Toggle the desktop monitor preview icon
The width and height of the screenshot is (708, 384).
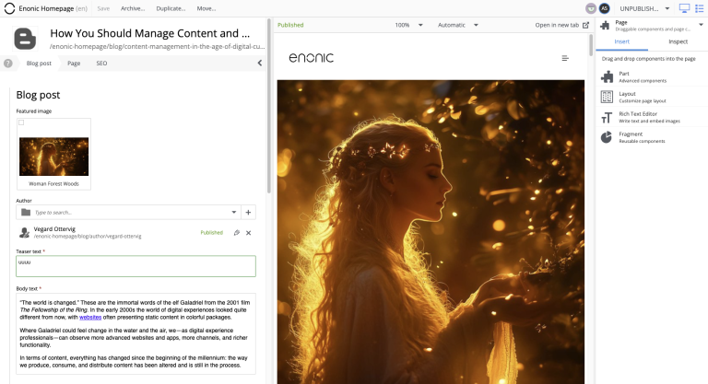point(684,8)
